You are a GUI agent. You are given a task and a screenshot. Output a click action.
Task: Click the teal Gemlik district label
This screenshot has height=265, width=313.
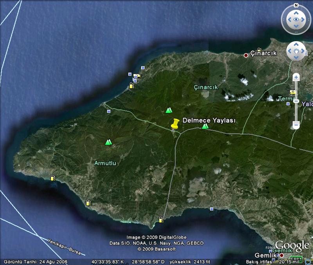tap(282, 250)
